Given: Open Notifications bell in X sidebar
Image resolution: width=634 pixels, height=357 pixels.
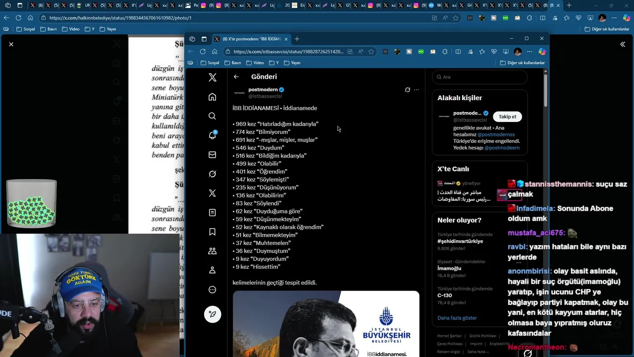Looking at the screenshot, I should click(x=212, y=135).
